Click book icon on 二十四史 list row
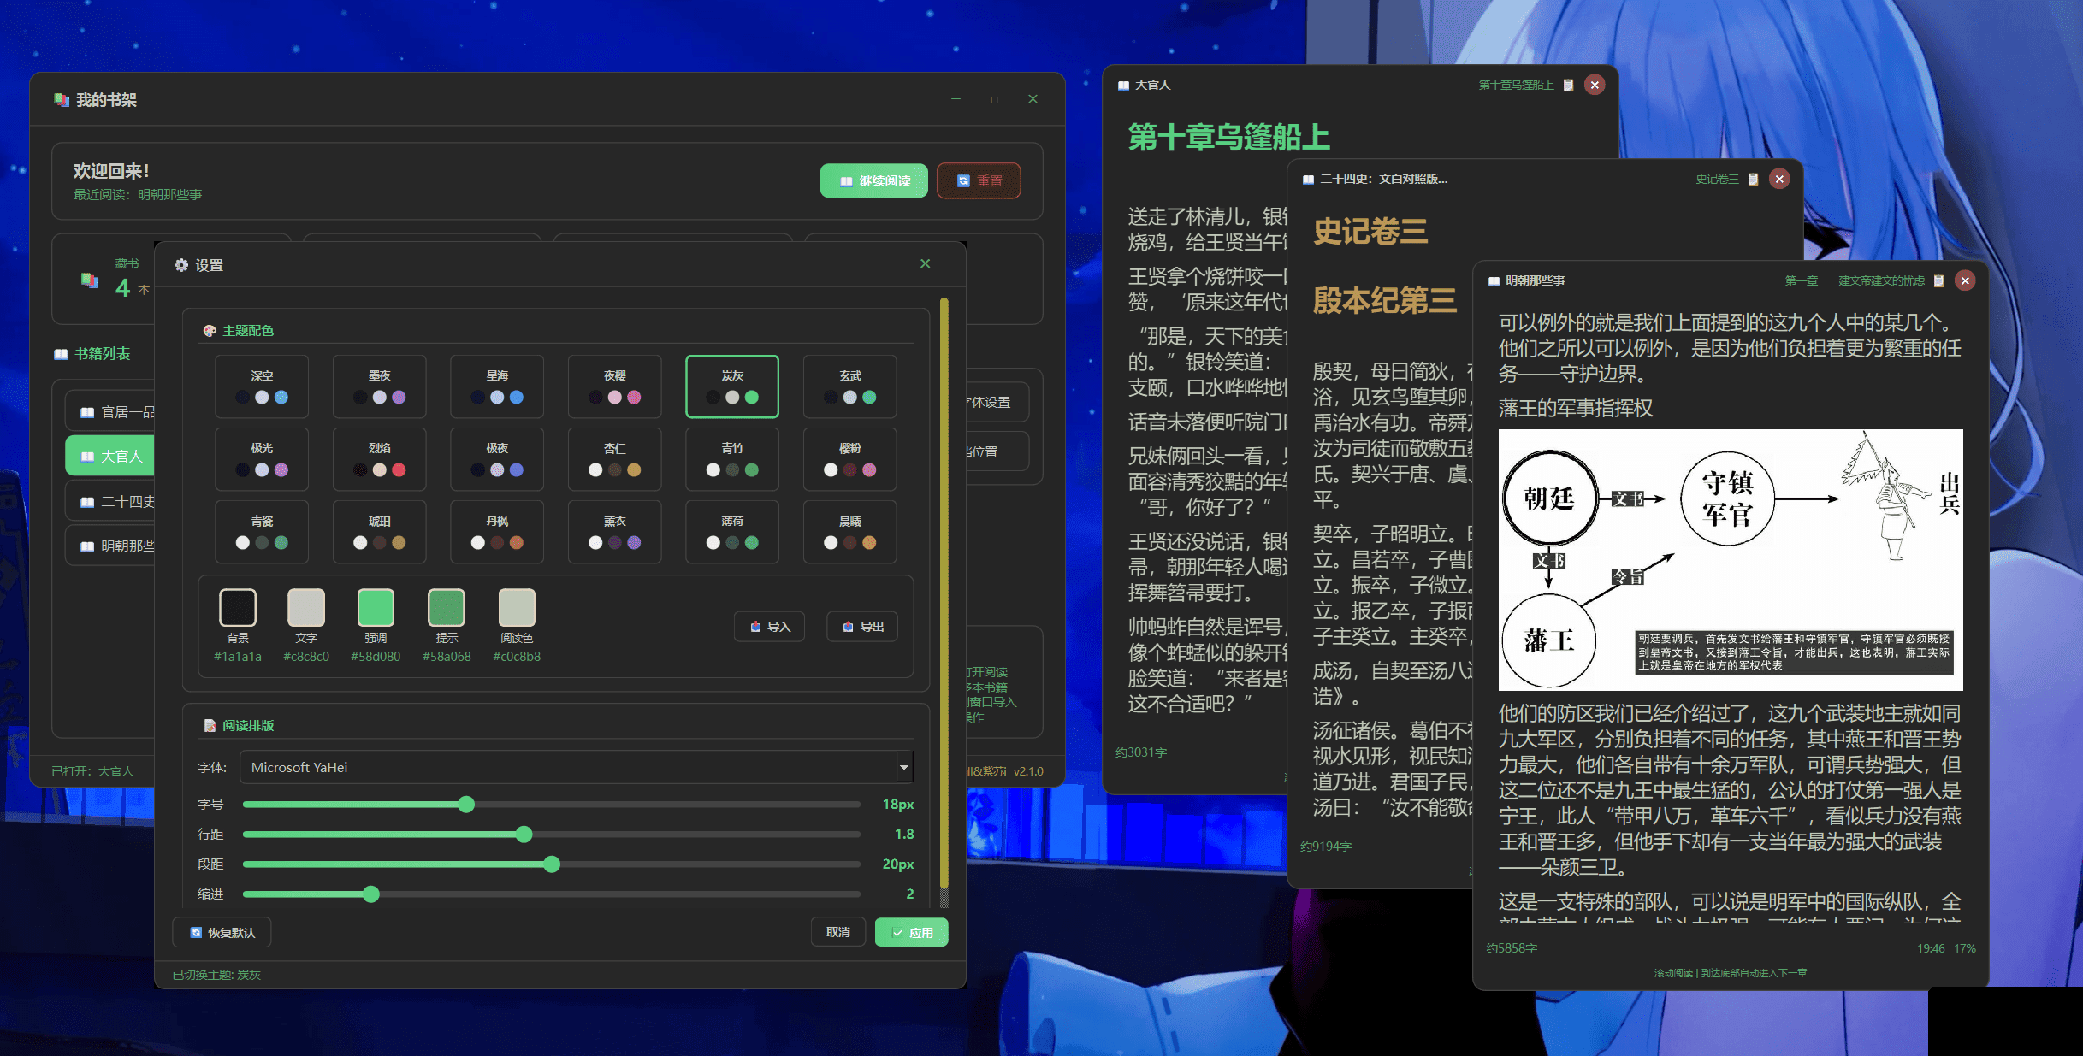2083x1056 pixels. click(87, 503)
